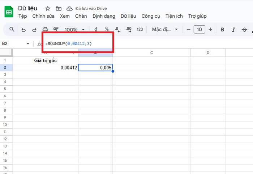Toggle italic formatting
Image resolution: width=253 pixels, height=174 pixels.
click(233, 30)
